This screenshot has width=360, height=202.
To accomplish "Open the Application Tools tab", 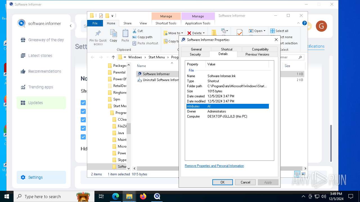I will pyautogui.click(x=198, y=23).
